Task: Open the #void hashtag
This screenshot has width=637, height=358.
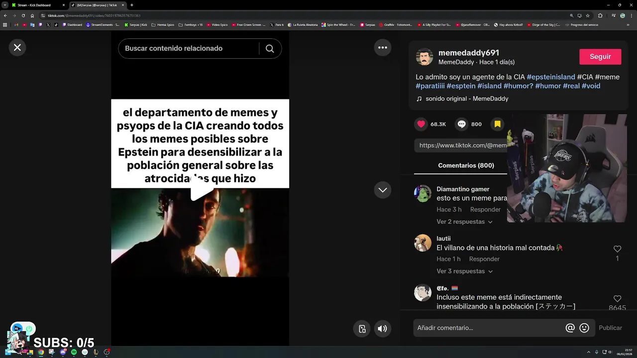Action: tap(591, 86)
